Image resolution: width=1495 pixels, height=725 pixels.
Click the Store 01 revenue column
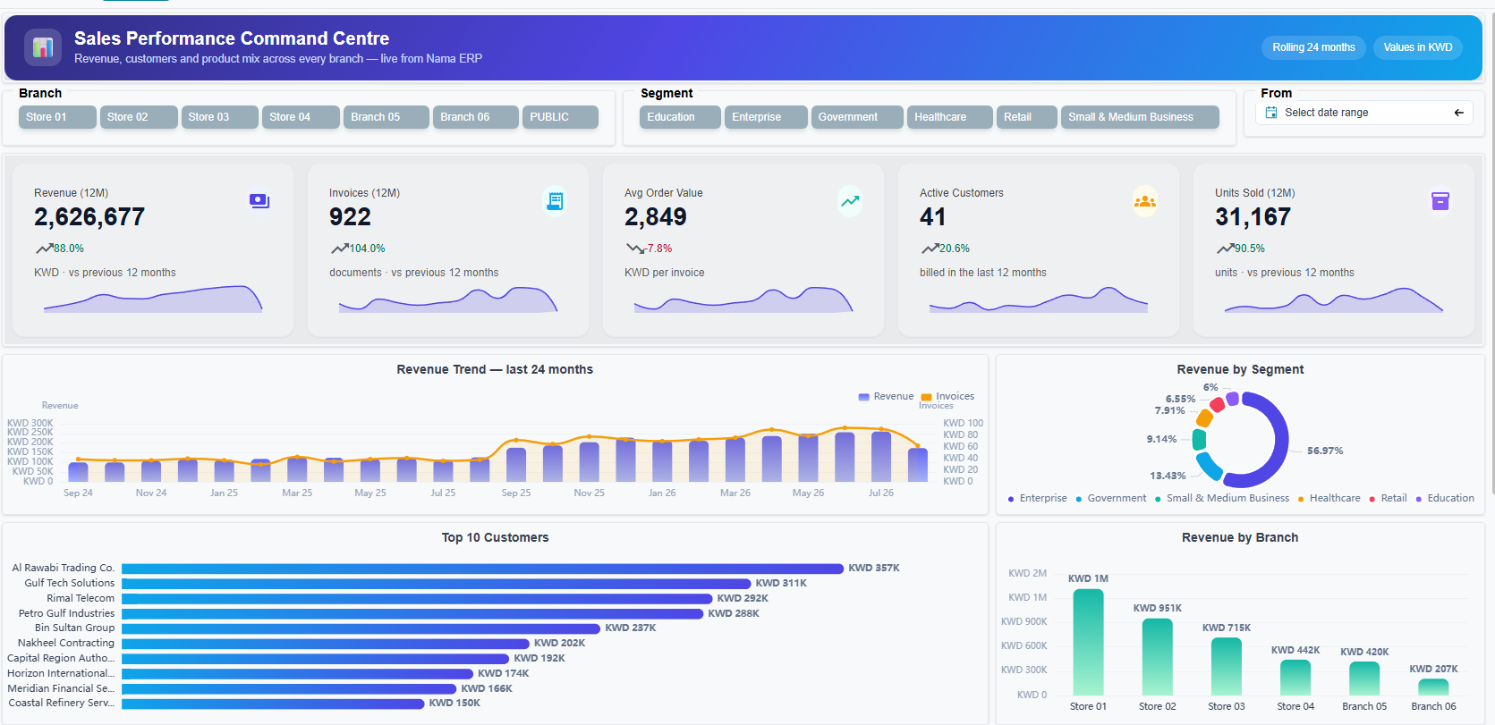click(x=1088, y=642)
